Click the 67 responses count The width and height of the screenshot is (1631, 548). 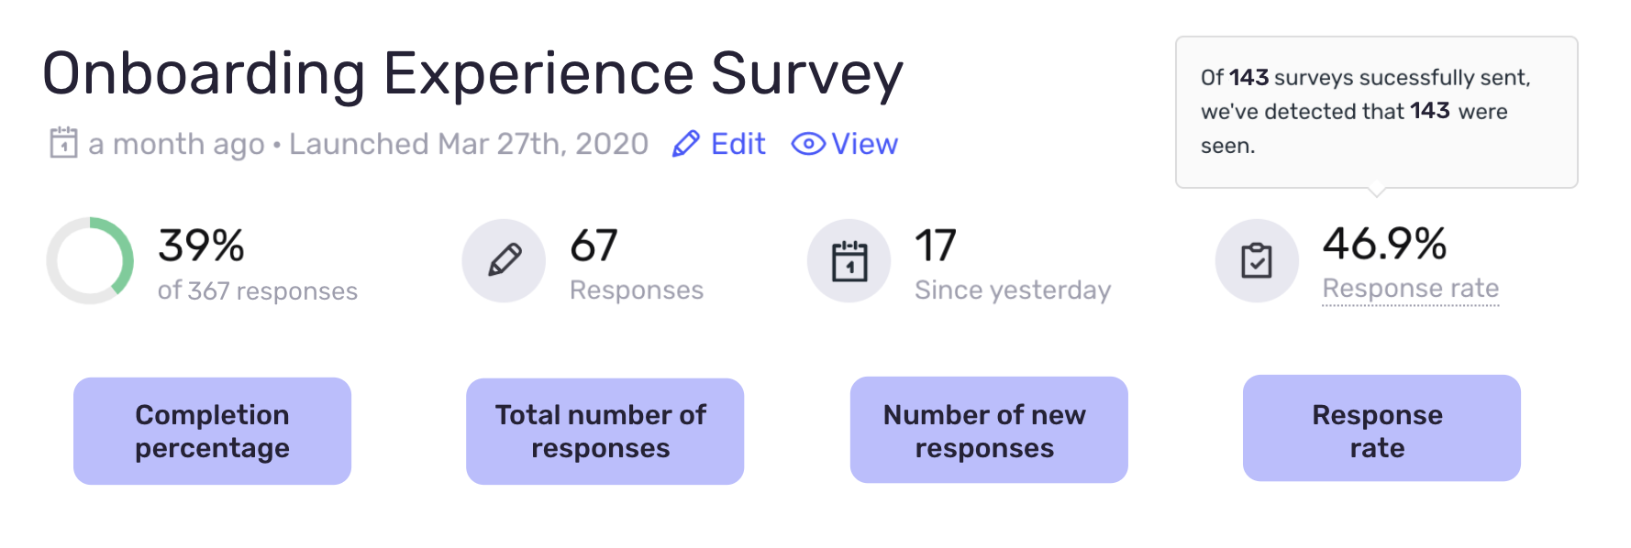coord(594,246)
